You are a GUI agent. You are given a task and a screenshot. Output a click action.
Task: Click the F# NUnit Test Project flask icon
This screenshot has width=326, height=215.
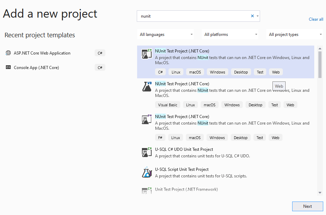tap(147, 119)
